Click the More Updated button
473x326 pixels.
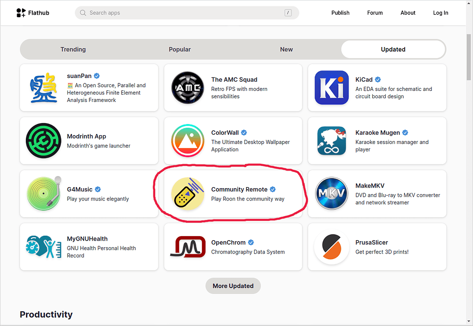coord(233,286)
